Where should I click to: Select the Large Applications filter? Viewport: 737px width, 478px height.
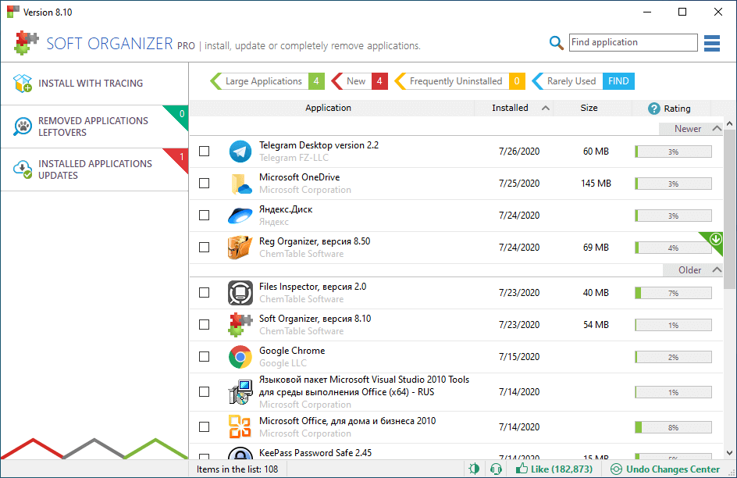tap(265, 80)
